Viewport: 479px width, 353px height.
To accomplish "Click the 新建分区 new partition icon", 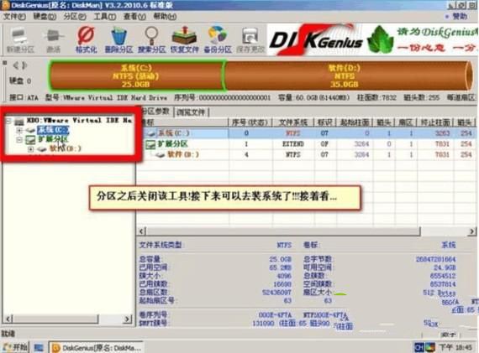I will tap(20, 39).
